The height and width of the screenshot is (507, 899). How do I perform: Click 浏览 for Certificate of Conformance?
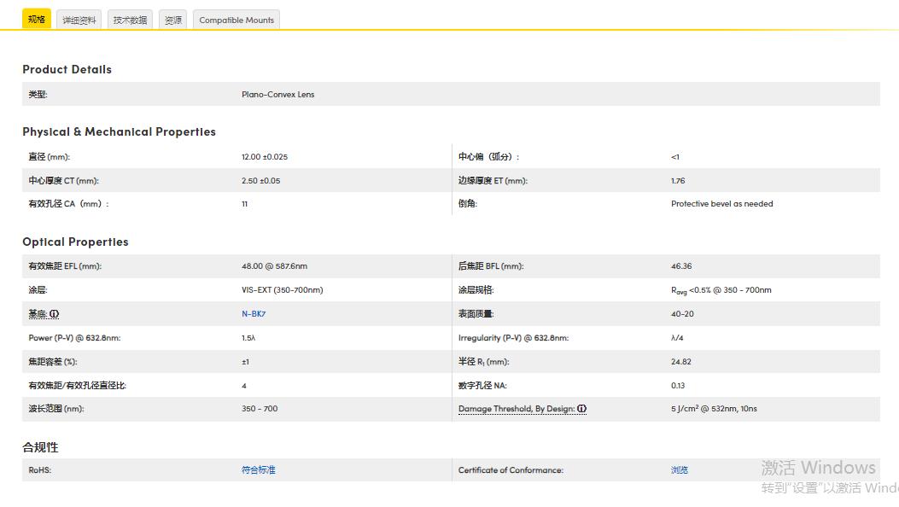tap(680, 470)
